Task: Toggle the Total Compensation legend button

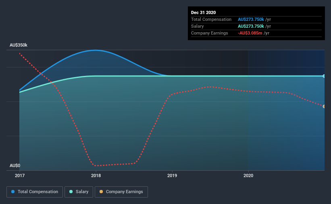Action: tap(35, 192)
